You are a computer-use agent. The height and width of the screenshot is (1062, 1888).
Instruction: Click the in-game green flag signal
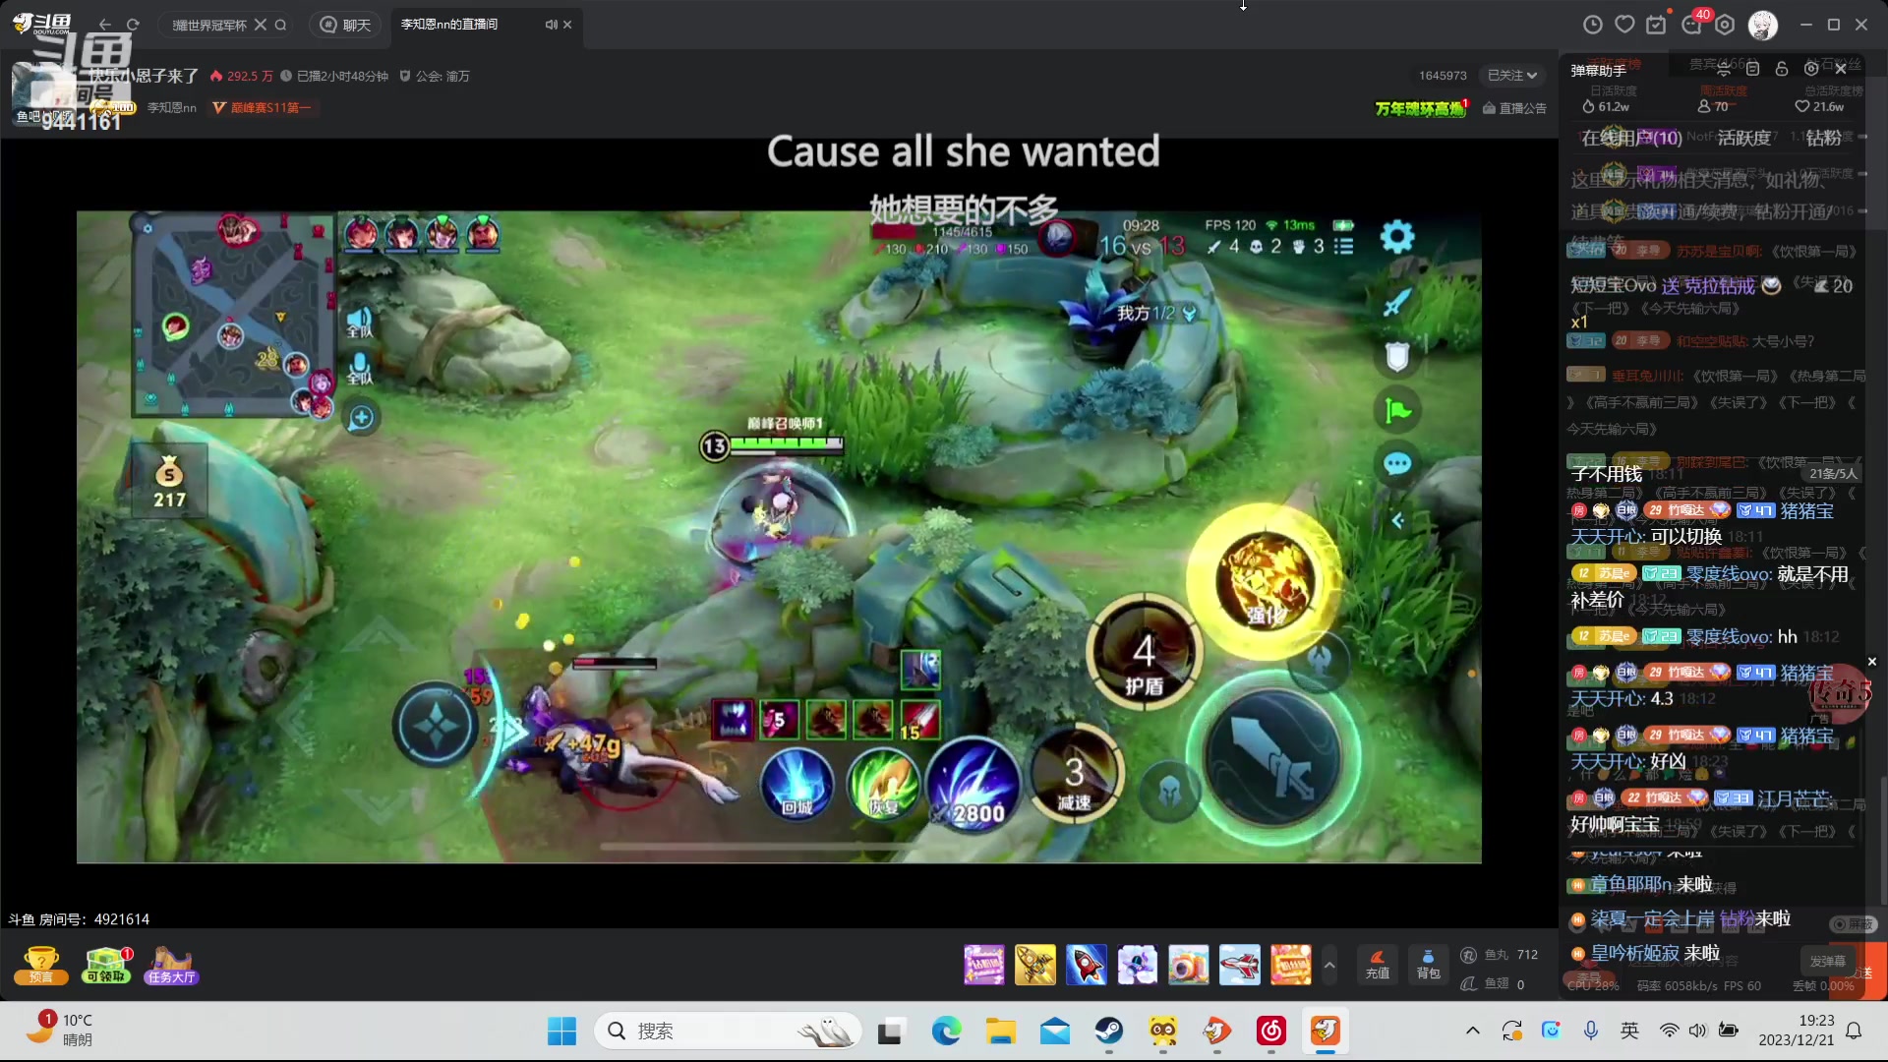click(1397, 411)
